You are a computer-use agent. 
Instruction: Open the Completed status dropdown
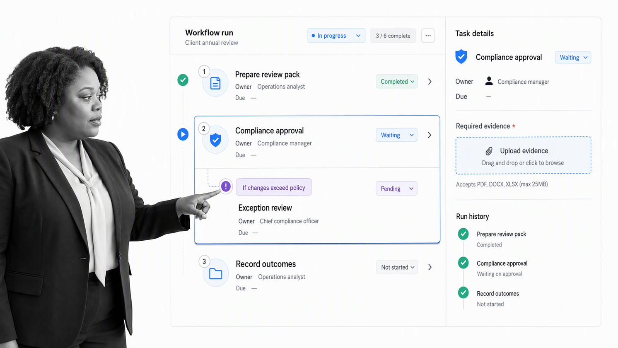[396, 82]
